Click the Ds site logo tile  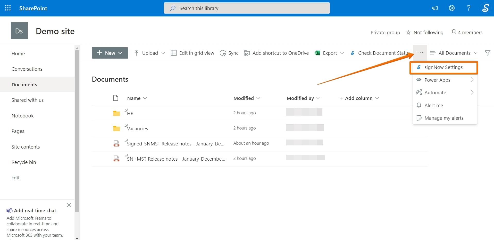[19, 31]
